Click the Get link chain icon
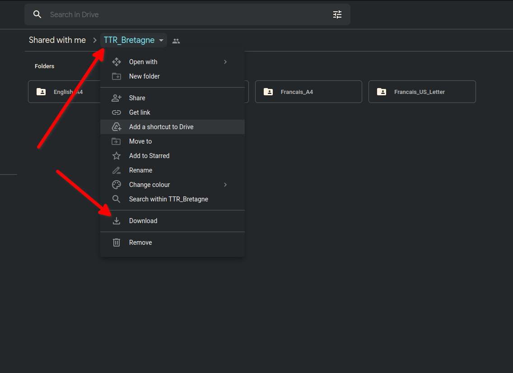The height and width of the screenshot is (373, 513). pos(117,112)
